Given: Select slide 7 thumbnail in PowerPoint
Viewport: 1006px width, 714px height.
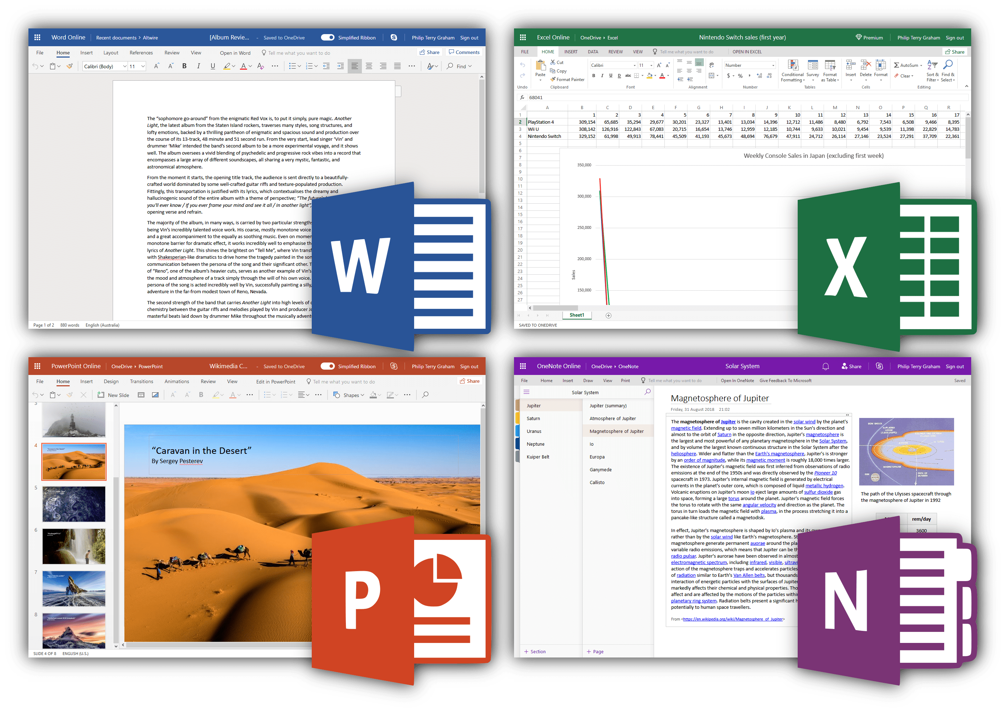Looking at the screenshot, I should [x=74, y=589].
